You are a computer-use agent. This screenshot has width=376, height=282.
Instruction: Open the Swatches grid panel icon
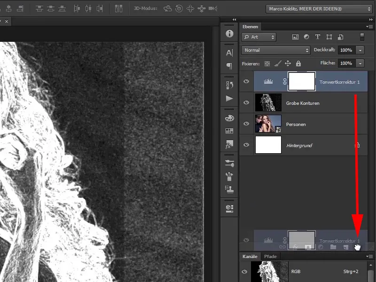(x=229, y=131)
